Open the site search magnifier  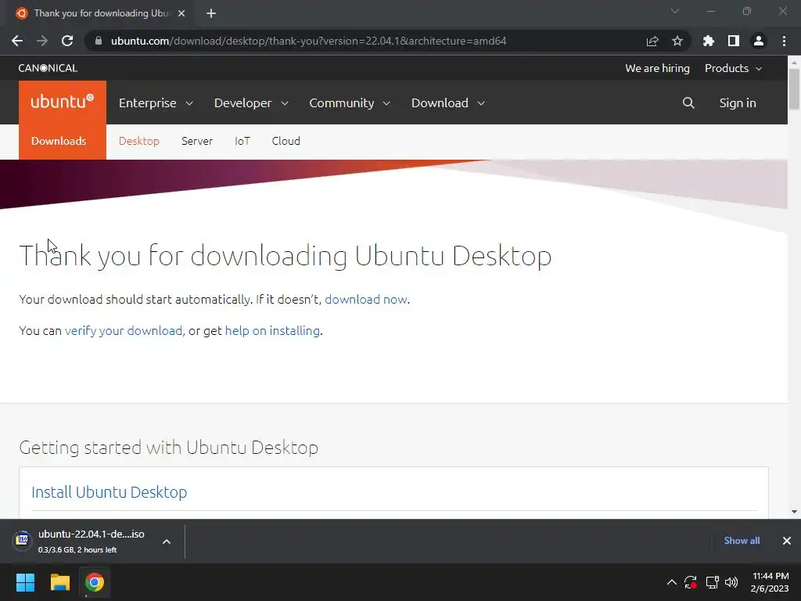688,103
